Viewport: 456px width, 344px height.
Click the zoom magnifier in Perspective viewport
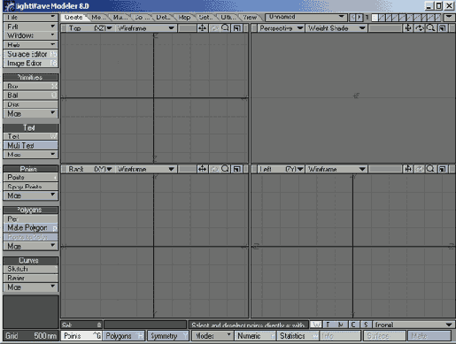(430, 28)
